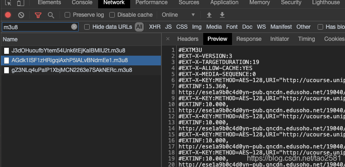Viewport: 345px width, 167px height.
Task: Activate the inspect element picker icon
Action: click(x=8, y=3)
